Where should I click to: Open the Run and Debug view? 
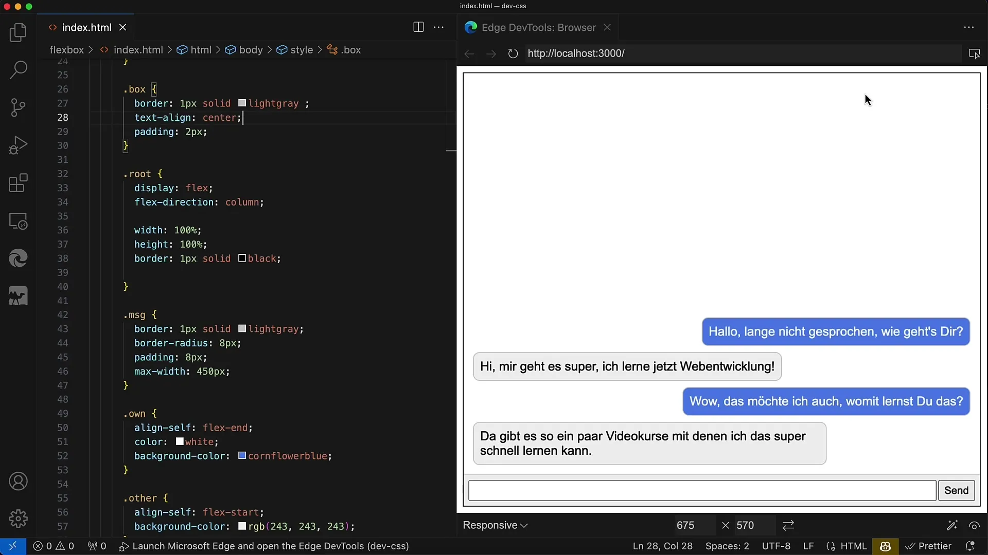(x=18, y=145)
